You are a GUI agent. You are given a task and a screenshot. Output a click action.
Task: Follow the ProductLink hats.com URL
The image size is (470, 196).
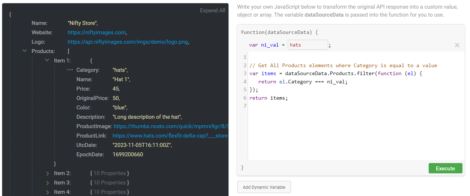(x=170, y=136)
